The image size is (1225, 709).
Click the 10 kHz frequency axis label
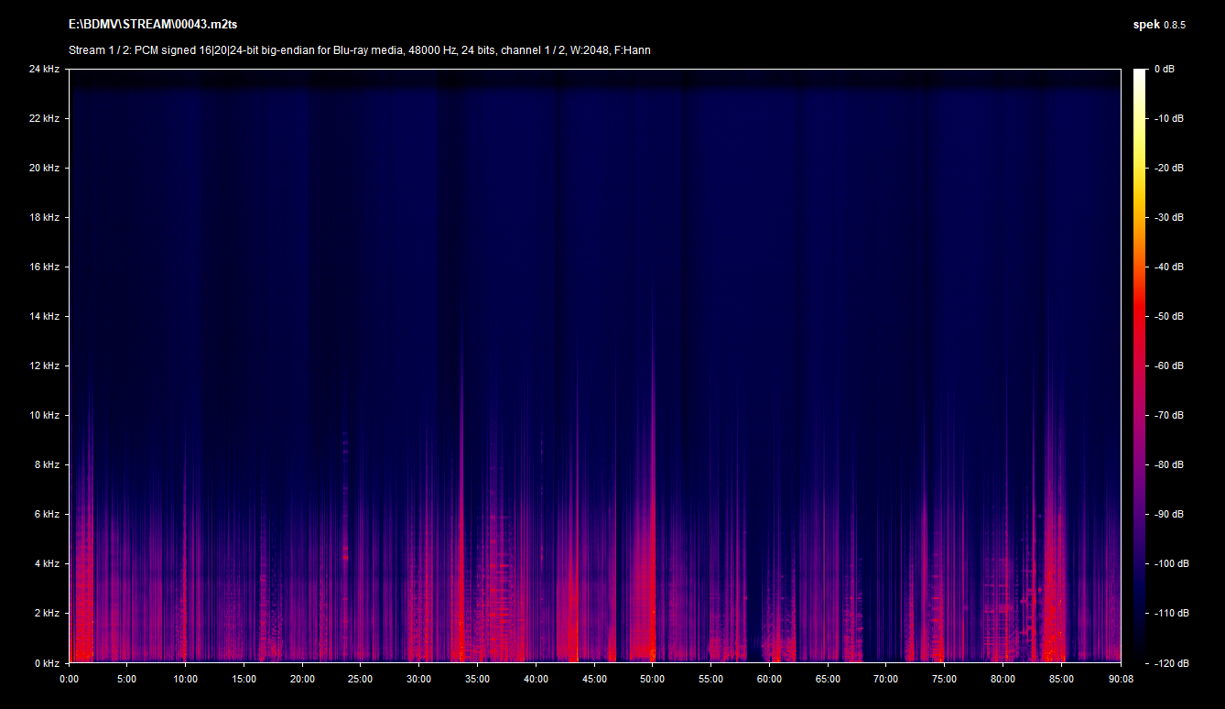pyautogui.click(x=44, y=416)
